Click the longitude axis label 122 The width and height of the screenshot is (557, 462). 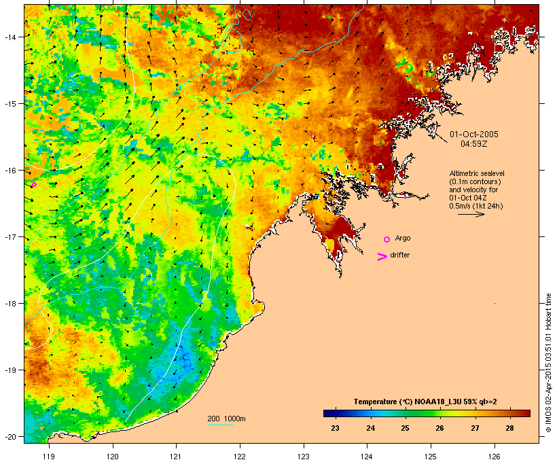(240, 457)
